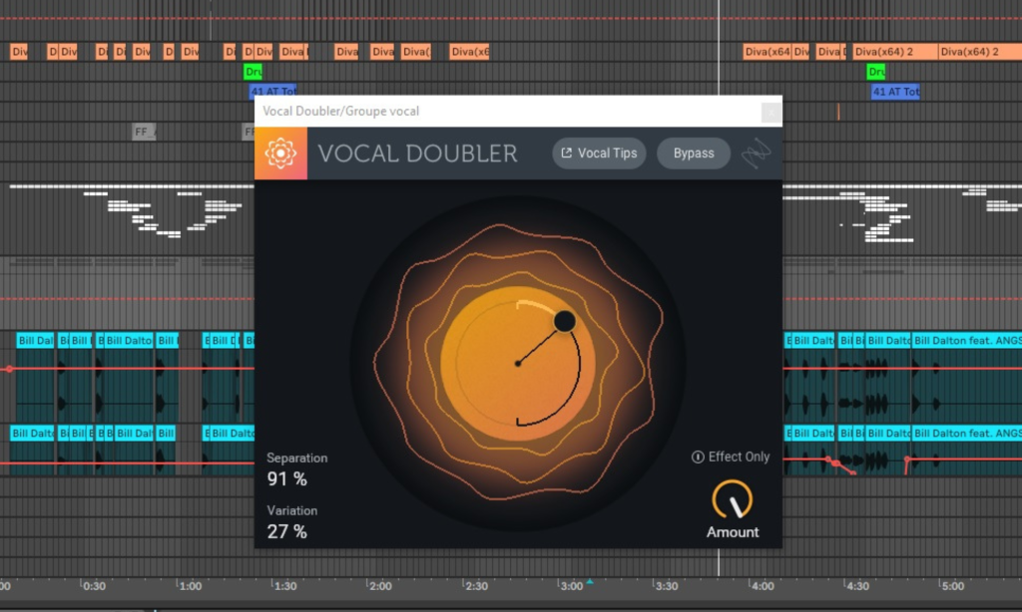1022x612 pixels.
Task: Select the green Dru clip right of plugin
Action: [x=876, y=72]
